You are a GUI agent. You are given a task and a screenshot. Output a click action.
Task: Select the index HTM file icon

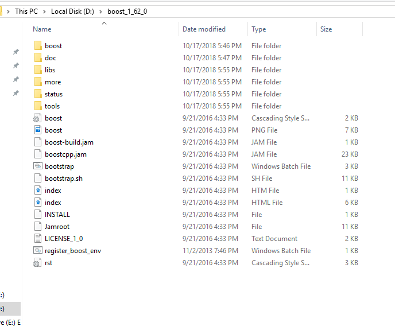[37, 191]
